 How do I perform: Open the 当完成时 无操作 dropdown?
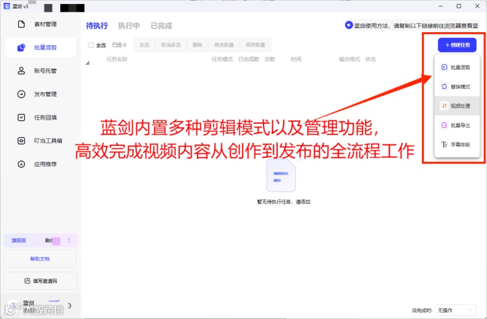tap(455, 311)
